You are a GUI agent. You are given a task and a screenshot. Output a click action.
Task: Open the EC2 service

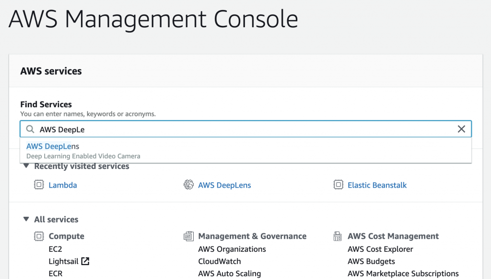(56, 249)
